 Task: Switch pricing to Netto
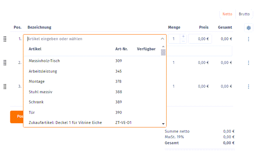point(227,14)
